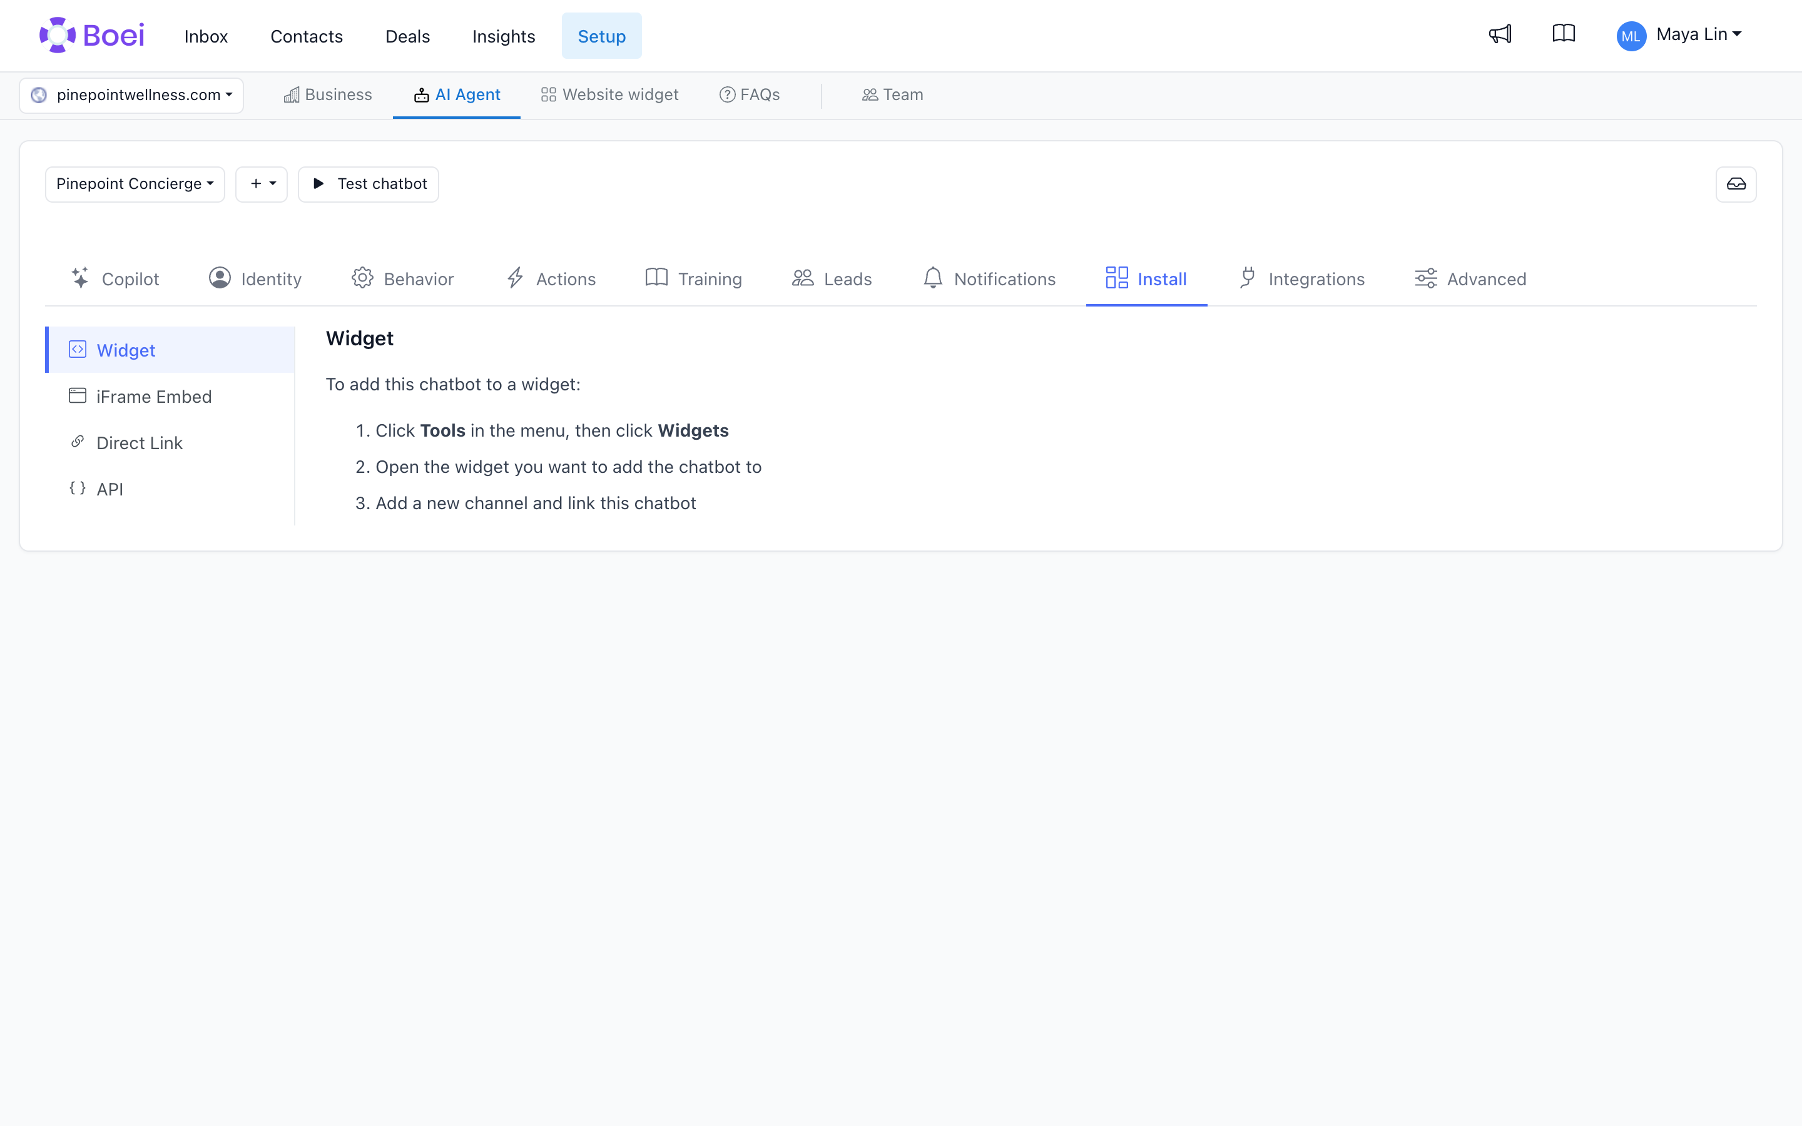Image resolution: width=1802 pixels, height=1126 pixels.
Task: Open the Notifications tab
Action: click(x=990, y=278)
